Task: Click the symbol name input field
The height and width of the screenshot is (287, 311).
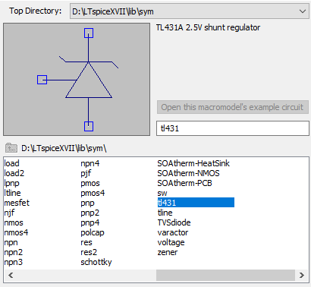Action: coord(233,128)
